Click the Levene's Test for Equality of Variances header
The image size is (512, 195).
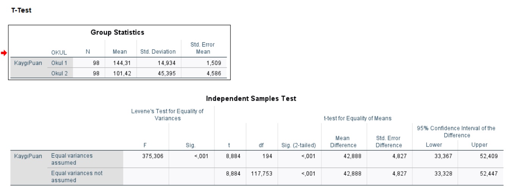coord(168,115)
